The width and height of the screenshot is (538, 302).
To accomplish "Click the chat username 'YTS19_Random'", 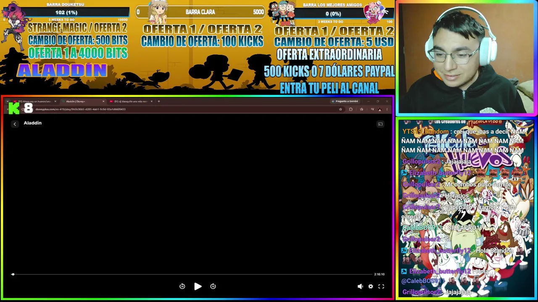I will pos(425,132).
